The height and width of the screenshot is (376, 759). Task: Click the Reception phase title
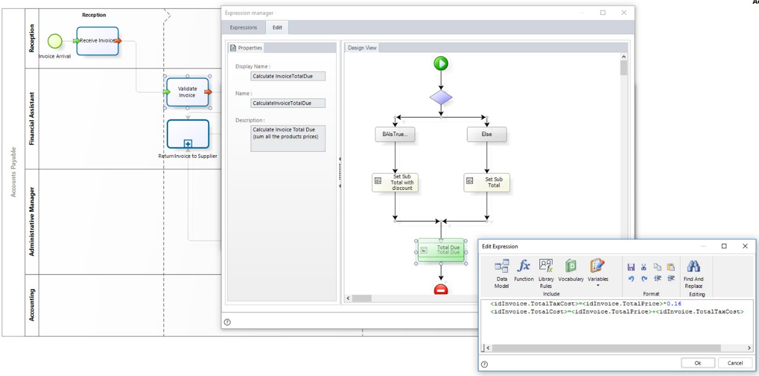[x=94, y=15]
